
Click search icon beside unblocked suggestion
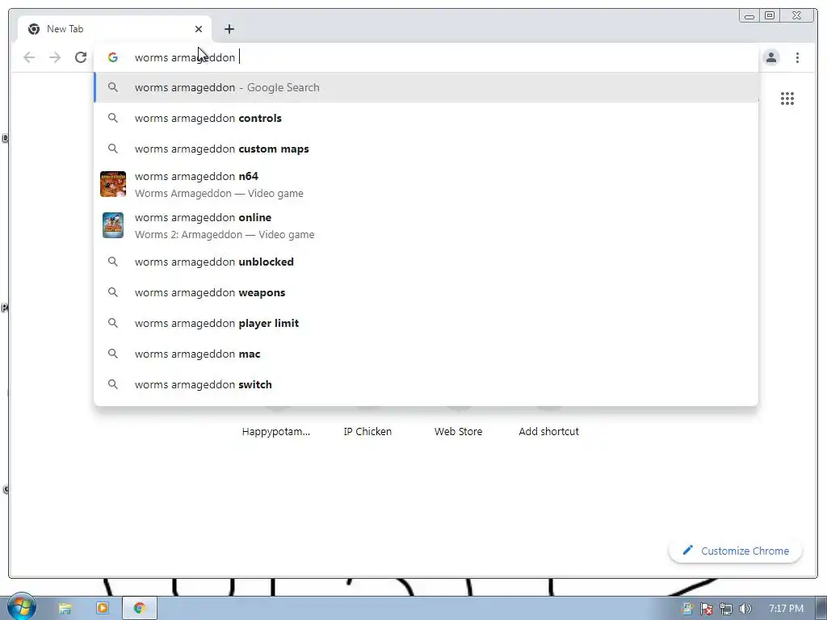[113, 262]
